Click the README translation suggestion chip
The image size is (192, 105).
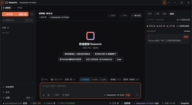pyautogui.click(x=70, y=59)
